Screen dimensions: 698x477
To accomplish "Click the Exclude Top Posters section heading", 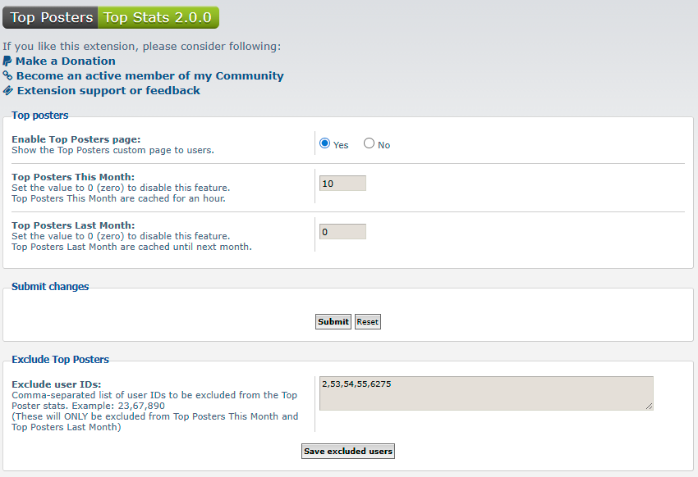I will [60, 359].
